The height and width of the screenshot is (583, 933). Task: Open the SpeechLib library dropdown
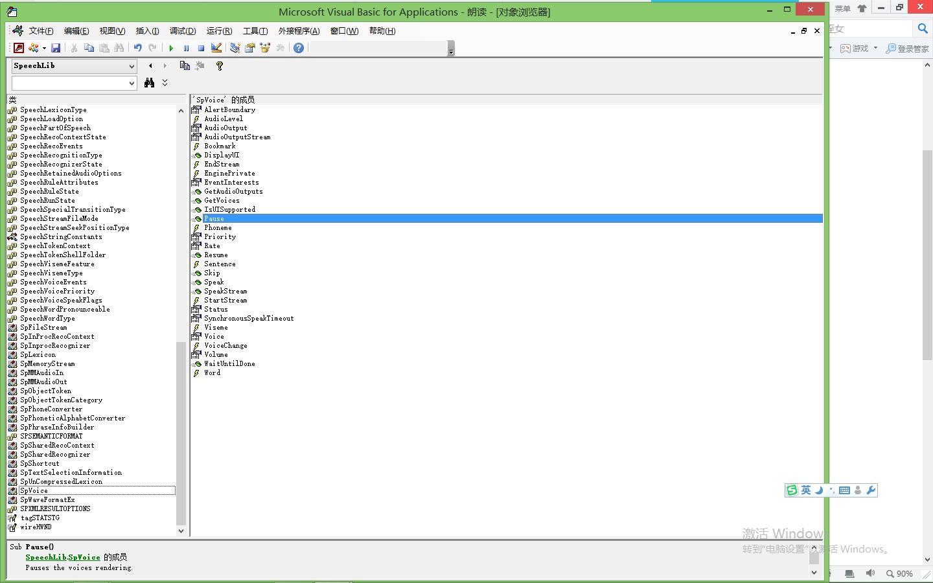132,66
